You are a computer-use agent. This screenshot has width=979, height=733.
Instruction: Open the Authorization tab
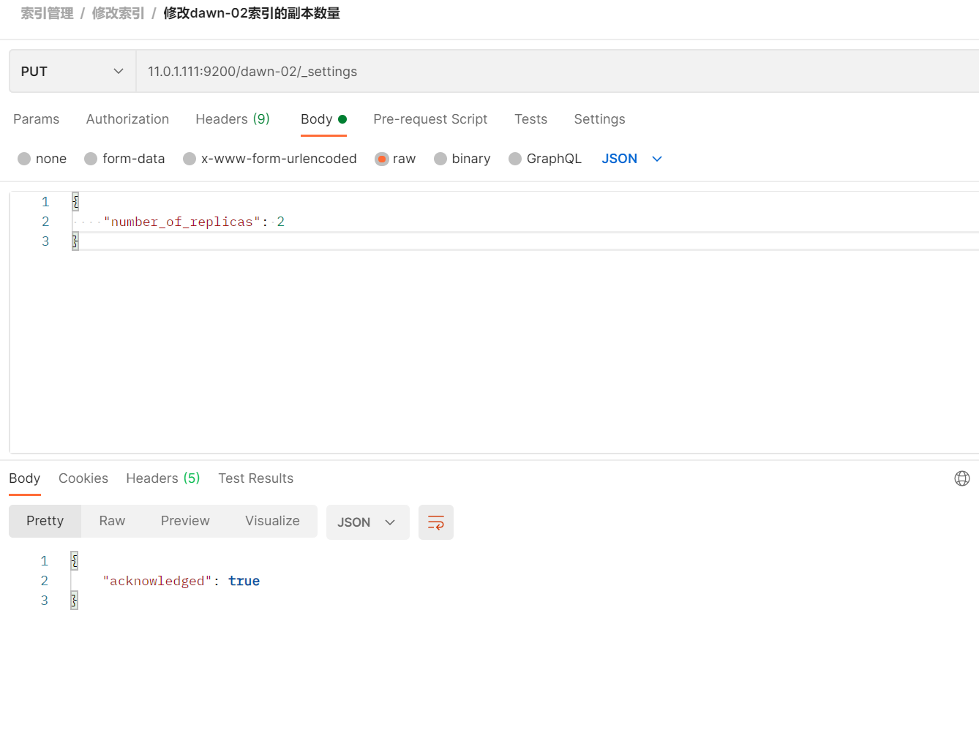pos(127,119)
